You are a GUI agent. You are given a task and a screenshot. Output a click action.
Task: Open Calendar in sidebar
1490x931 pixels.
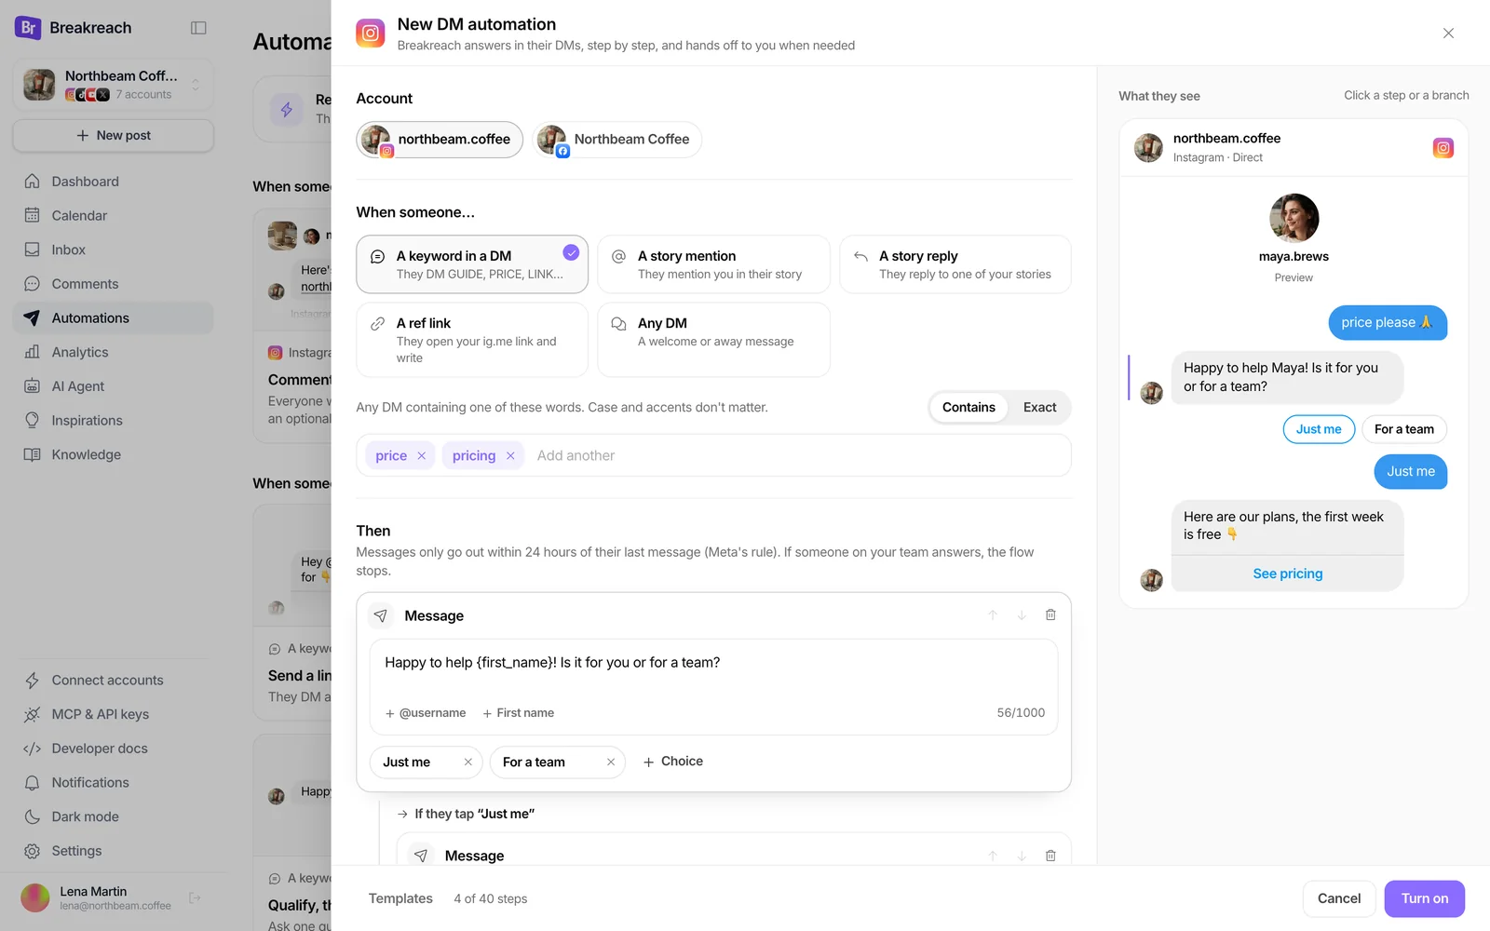point(113,215)
